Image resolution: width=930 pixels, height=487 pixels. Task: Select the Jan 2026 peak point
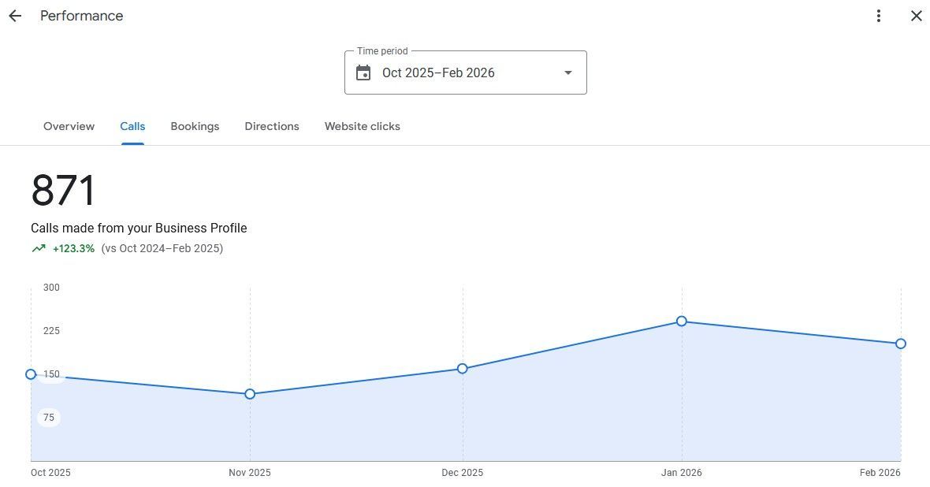(682, 322)
